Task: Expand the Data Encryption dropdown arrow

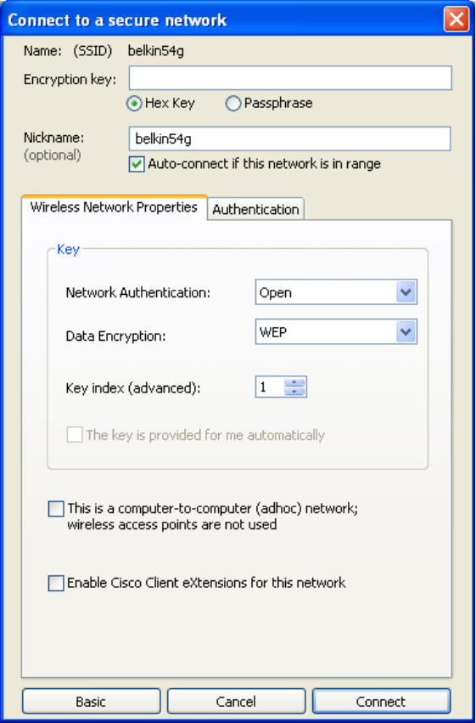Action: point(406,331)
